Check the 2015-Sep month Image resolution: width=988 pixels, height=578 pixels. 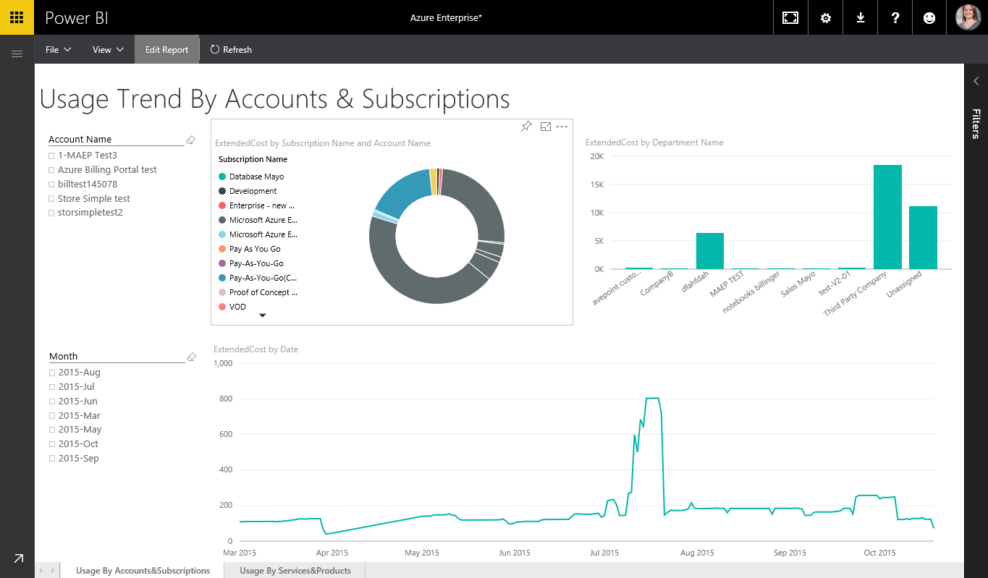[x=52, y=459]
